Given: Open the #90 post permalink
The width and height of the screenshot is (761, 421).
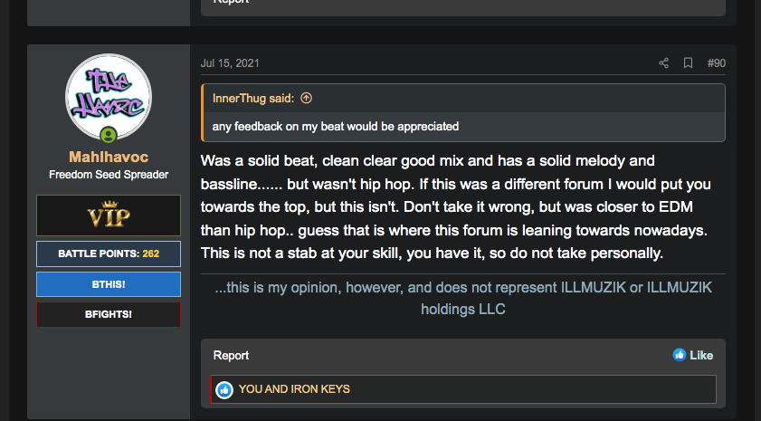Looking at the screenshot, I should click(x=716, y=63).
